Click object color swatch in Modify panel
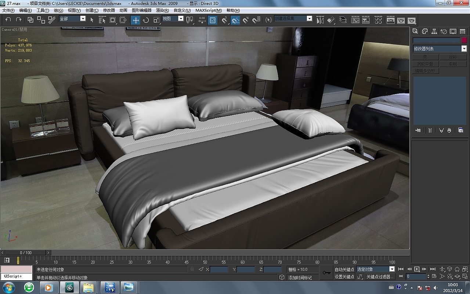 click(x=464, y=40)
